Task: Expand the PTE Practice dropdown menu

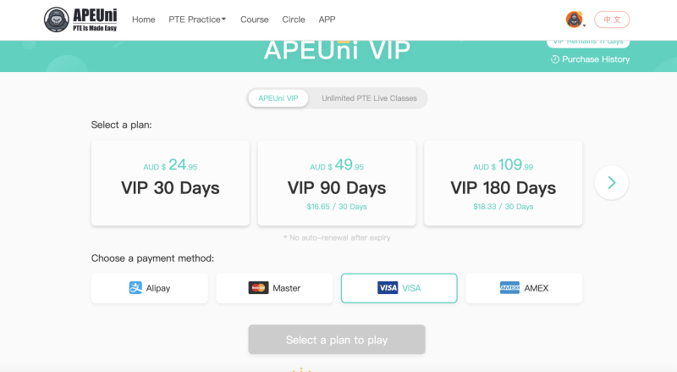Action: 197,19
